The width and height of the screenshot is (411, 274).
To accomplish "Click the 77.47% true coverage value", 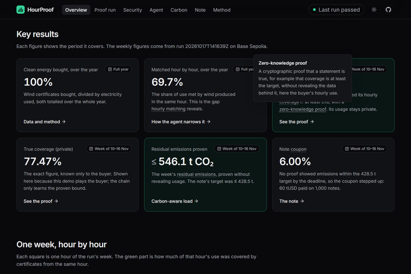I will tap(42, 162).
